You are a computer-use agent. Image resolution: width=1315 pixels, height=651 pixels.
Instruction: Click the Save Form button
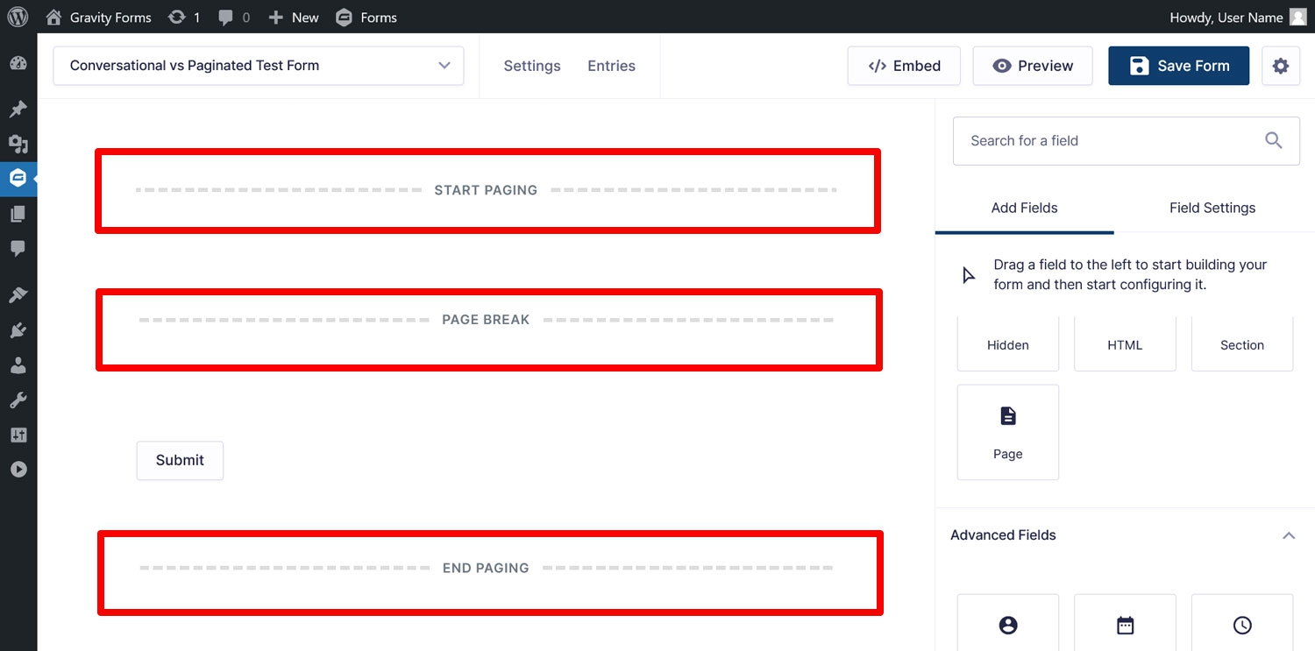1178,66
